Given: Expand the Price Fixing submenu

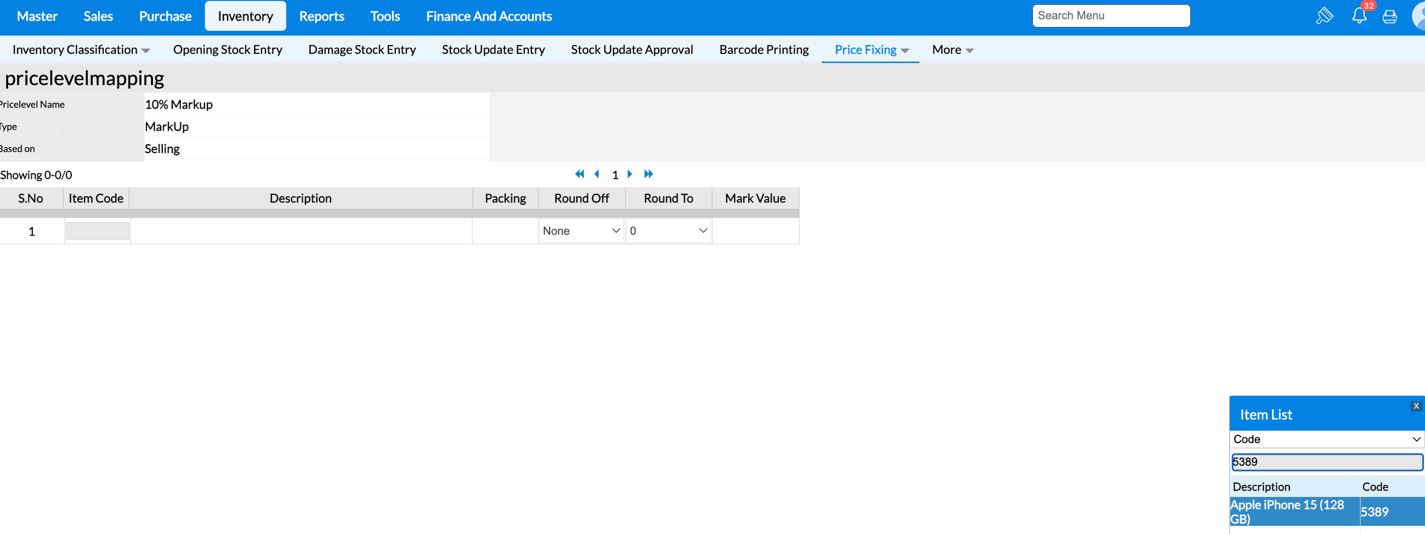Looking at the screenshot, I should coord(871,50).
